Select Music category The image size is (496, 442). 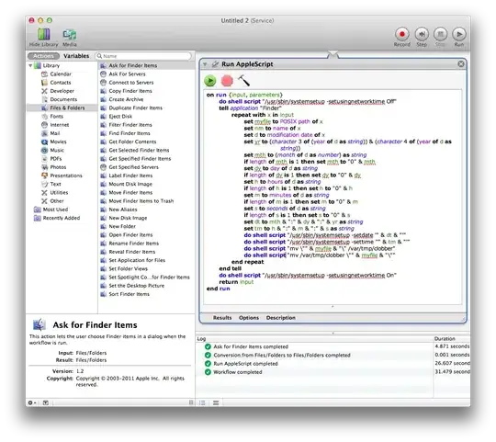coord(57,151)
